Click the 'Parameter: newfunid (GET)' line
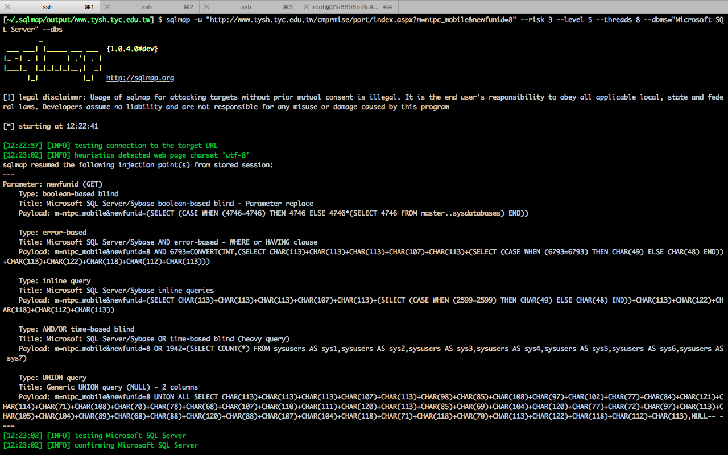The width and height of the screenshot is (728, 455). click(53, 184)
